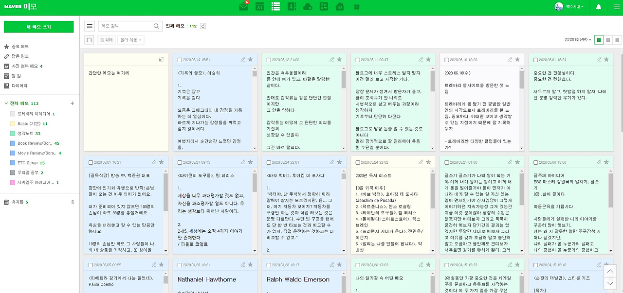Check the 2020.06.10 10:20 memo checkbox
Screen dimensions: 623x293
pyautogui.click(x=447, y=60)
